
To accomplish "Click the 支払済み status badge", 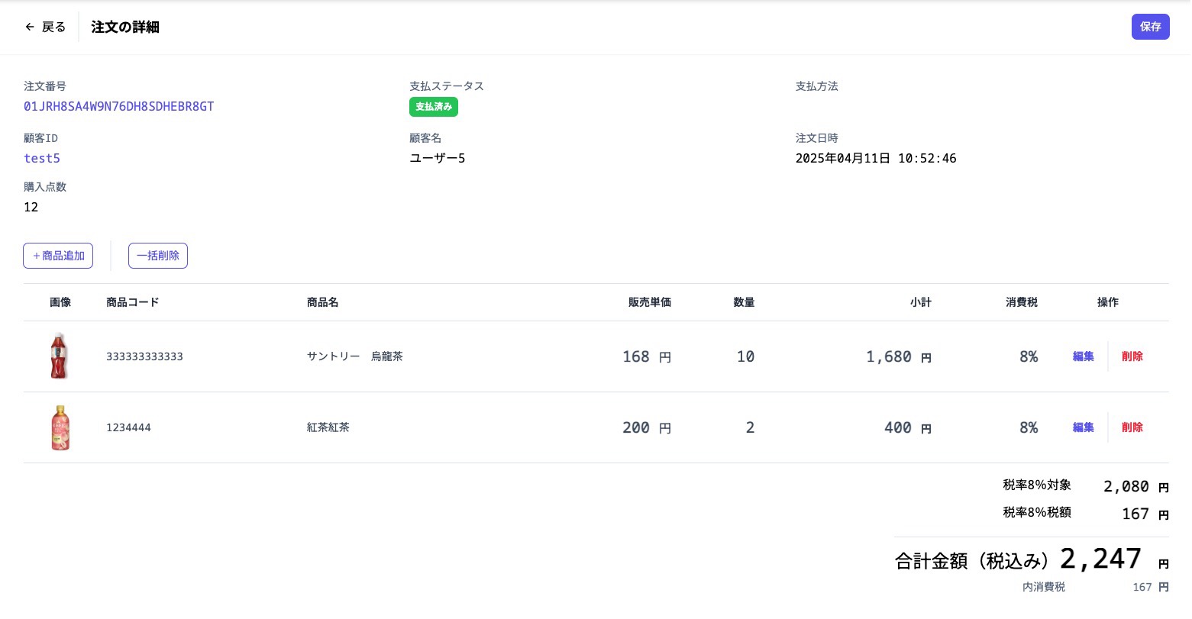I will tap(434, 107).
